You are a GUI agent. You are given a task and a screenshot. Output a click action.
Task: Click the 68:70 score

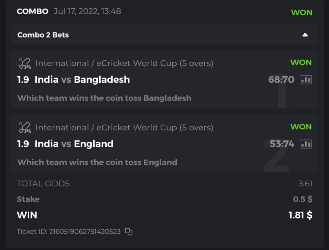(x=281, y=80)
